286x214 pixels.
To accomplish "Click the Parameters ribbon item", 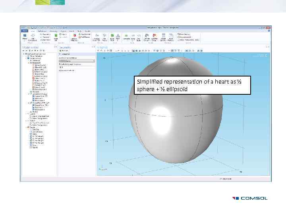I will click(x=45, y=34).
